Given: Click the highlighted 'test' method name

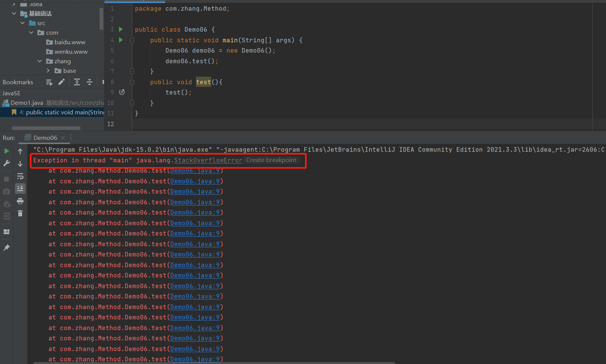Looking at the screenshot, I should [x=204, y=82].
